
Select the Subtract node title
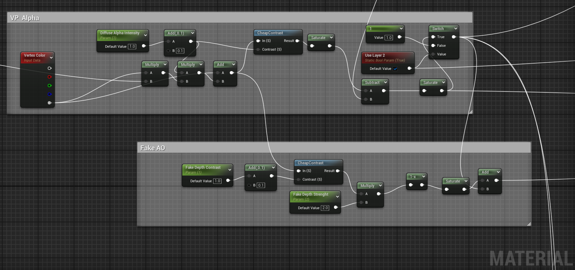click(x=372, y=83)
